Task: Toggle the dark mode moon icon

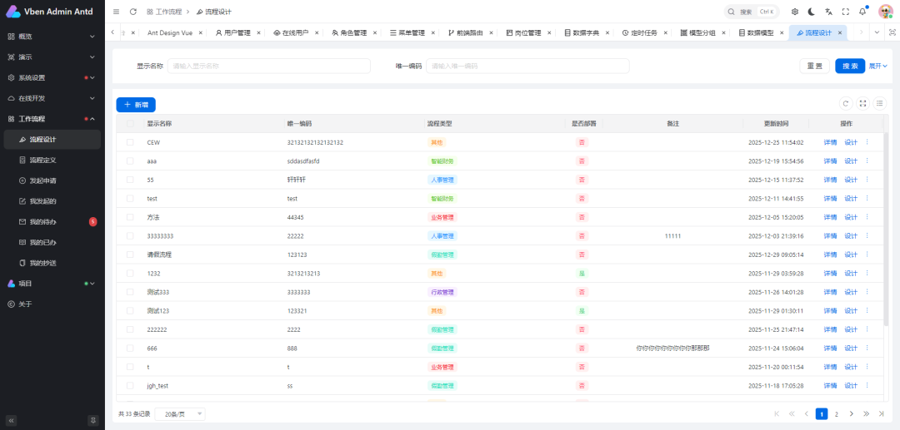Action: pos(811,12)
